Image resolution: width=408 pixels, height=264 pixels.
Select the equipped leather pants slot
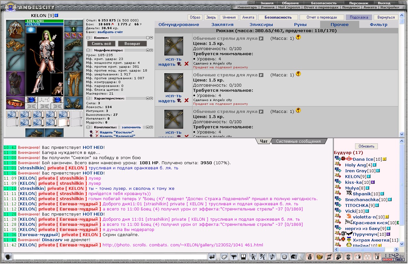coord(73,84)
